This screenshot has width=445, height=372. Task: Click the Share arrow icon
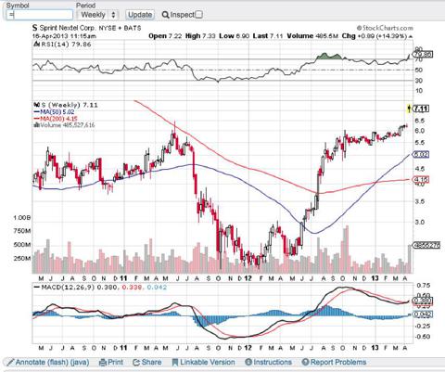pos(136,362)
